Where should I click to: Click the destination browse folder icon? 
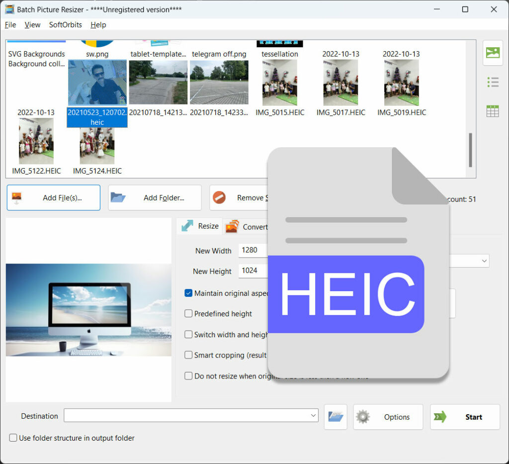[x=336, y=417]
